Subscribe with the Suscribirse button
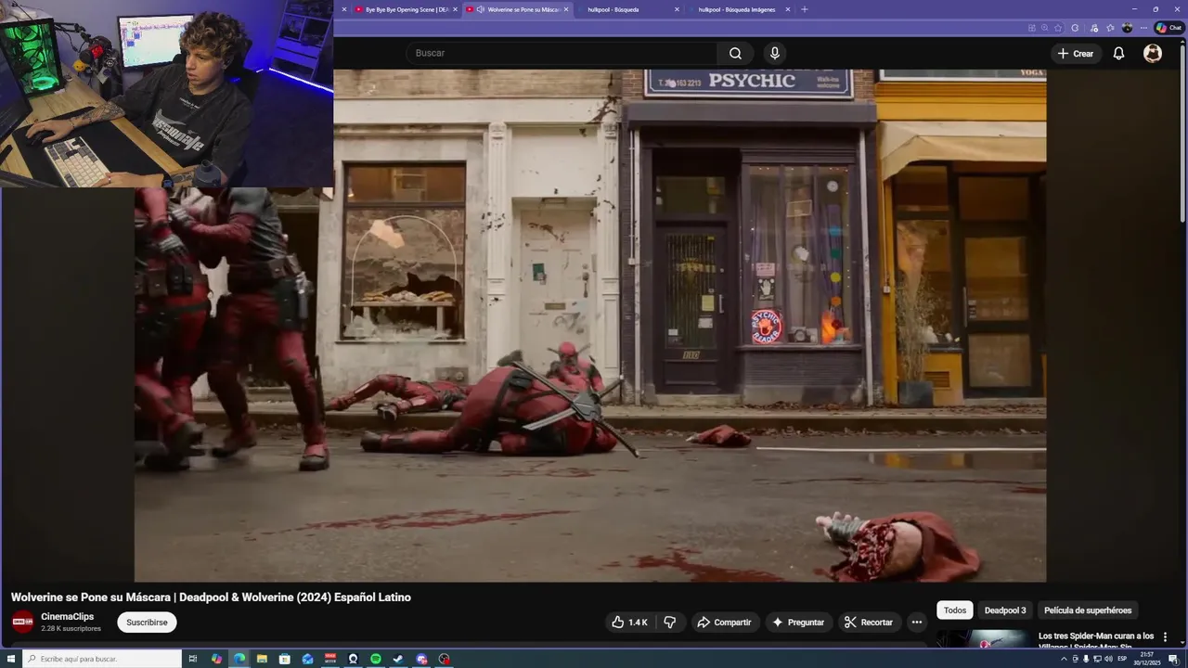The width and height of the screenshot is (1188, 668). tap(147, 623)
